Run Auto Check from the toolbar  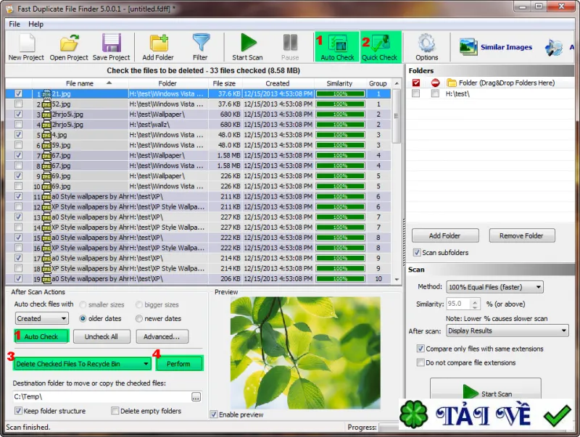336,45
